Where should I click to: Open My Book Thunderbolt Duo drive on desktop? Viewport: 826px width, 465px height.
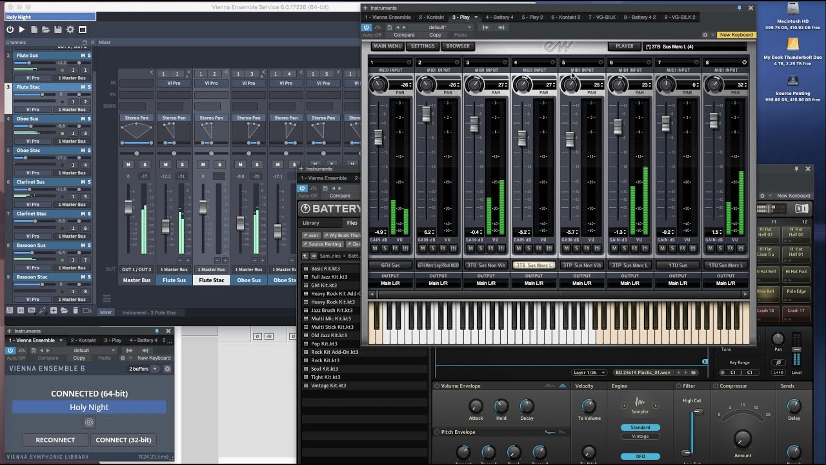(793, 45)
